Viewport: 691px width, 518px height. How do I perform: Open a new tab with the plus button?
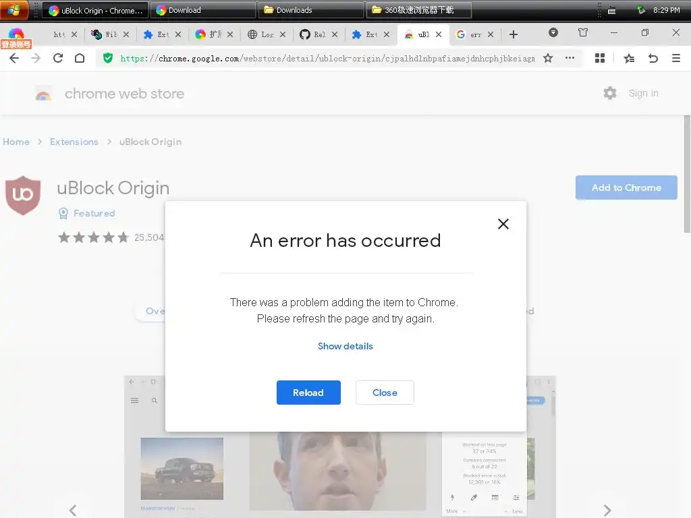(x=514, y=34)
